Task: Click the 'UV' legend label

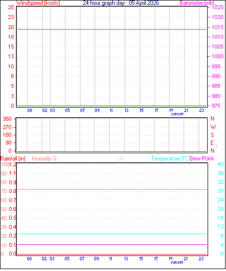Action: (121, 159)
